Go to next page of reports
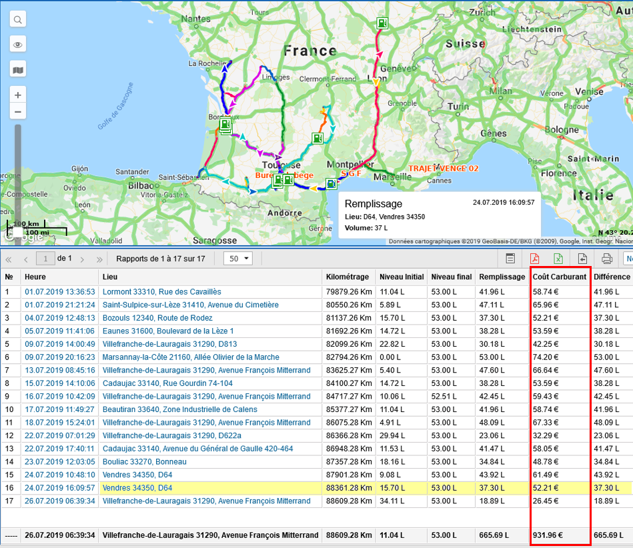 point(82,259)
